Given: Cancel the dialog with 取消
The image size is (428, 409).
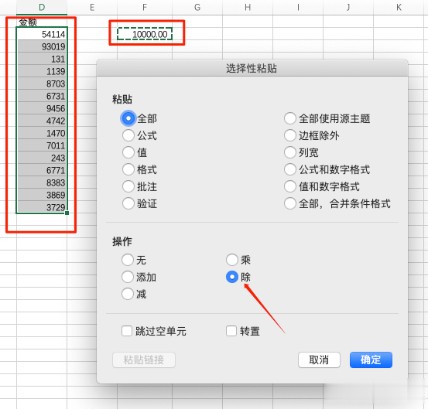Looking at the screenshot, I should click(319, 360).
